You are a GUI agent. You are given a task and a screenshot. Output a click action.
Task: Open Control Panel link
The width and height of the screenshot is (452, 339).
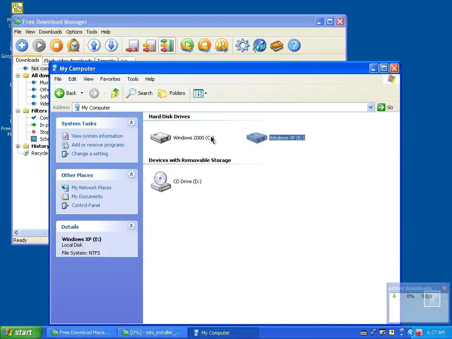(x=86, y=206)
